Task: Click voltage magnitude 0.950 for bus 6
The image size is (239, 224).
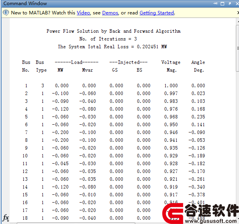Action: tap(171, 125)
